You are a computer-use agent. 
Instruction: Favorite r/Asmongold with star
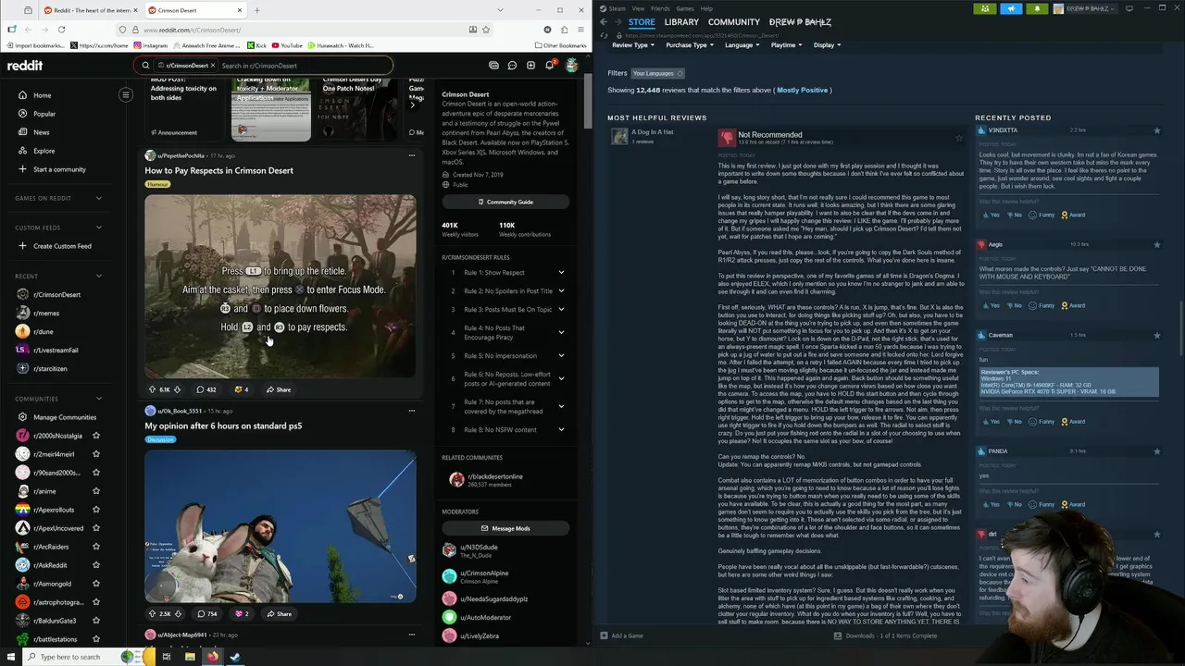tap(96, 584)
